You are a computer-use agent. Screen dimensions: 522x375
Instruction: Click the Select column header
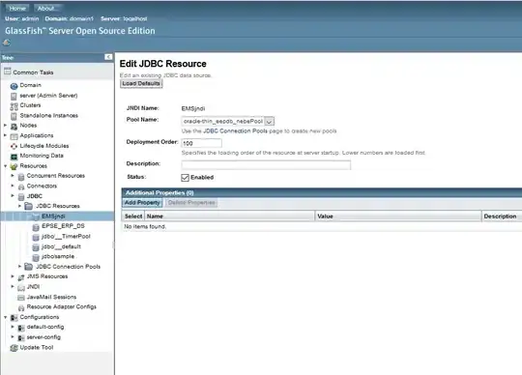[133, 216]
